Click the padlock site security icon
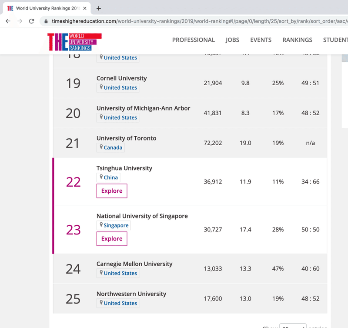This screenshot has width=348, height=328. click(46, 21)
